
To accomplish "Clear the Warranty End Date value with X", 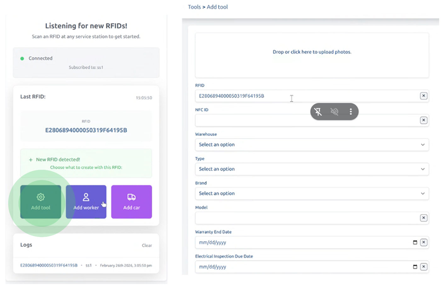I will (x=424, y=242).
